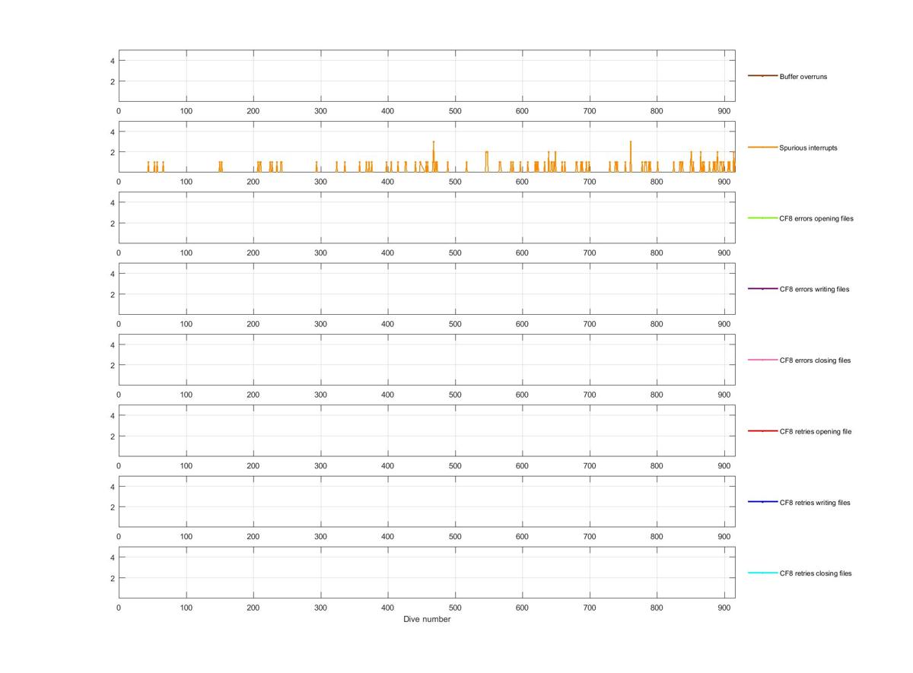Click the orange Spurious interrupts legend line
This screenshot has height=673, width=913.
tap(762, 147)
